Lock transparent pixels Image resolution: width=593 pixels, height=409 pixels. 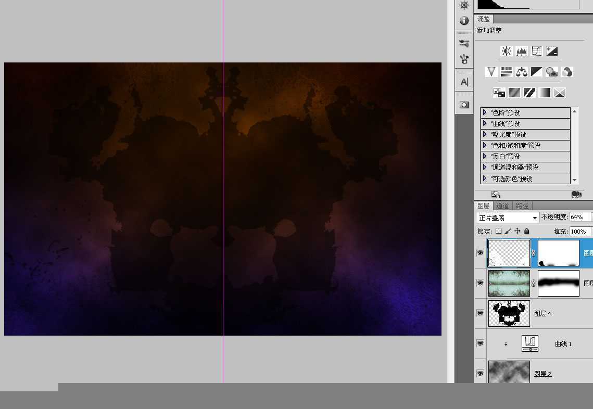(498, 231)
